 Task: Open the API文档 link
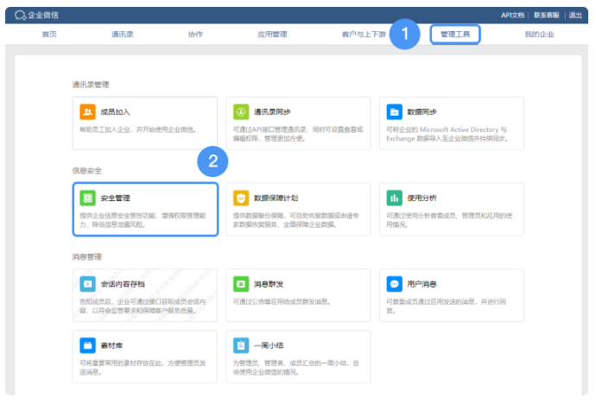pyautogui.click(x=513, y=15)
